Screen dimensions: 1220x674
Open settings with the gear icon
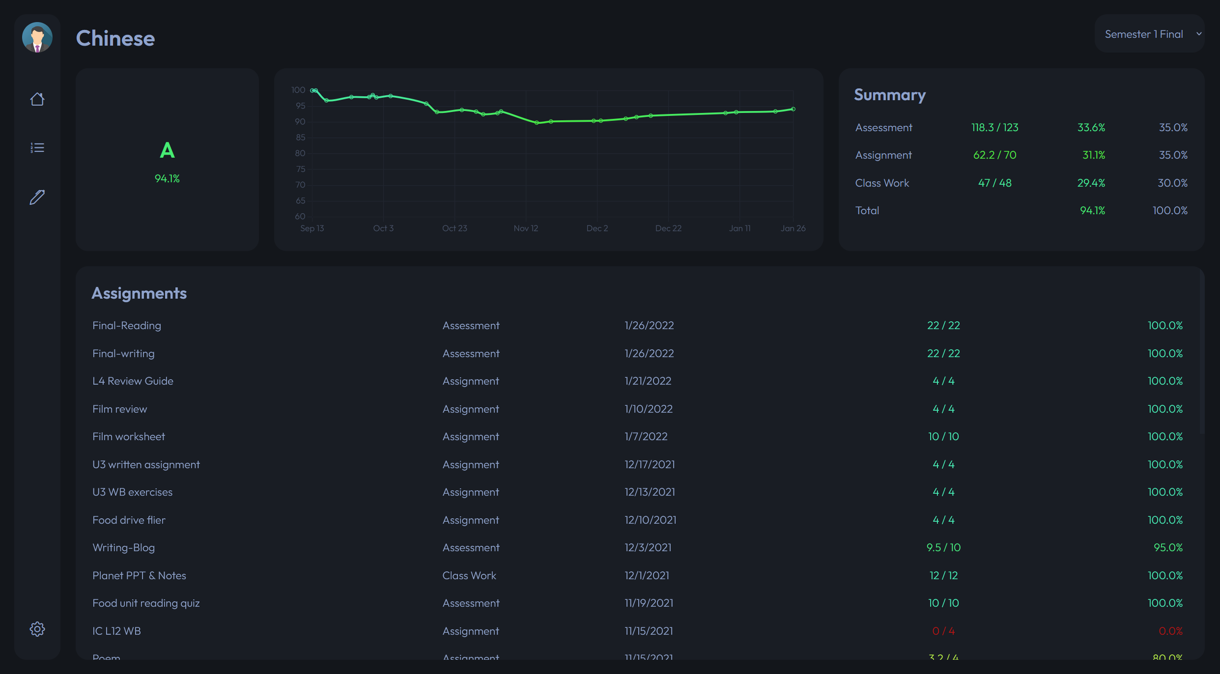coord(37,629)
